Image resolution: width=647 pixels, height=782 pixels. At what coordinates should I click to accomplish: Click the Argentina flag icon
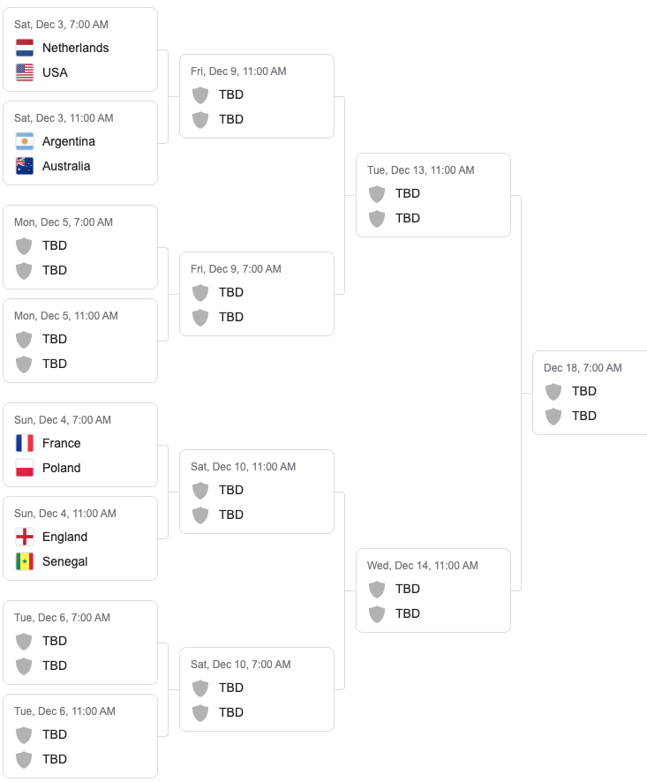point(25,141)
